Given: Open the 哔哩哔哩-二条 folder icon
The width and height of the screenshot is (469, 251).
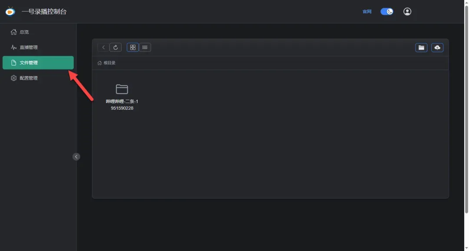Looking at the screenshot, I should [122, 89].
